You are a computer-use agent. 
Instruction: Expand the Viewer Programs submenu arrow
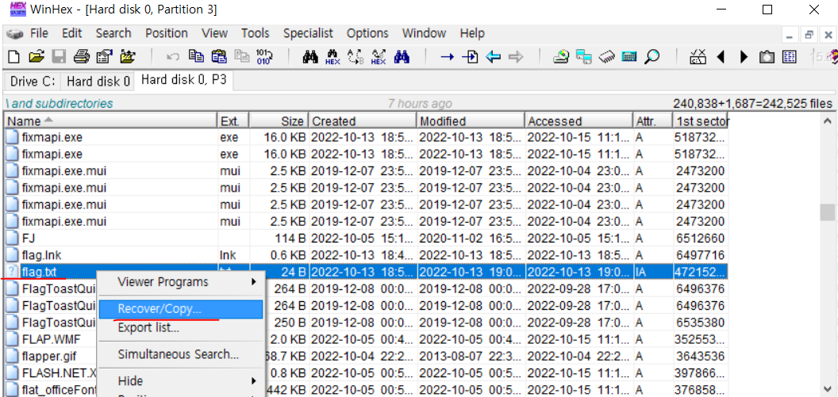pos(254,281)
